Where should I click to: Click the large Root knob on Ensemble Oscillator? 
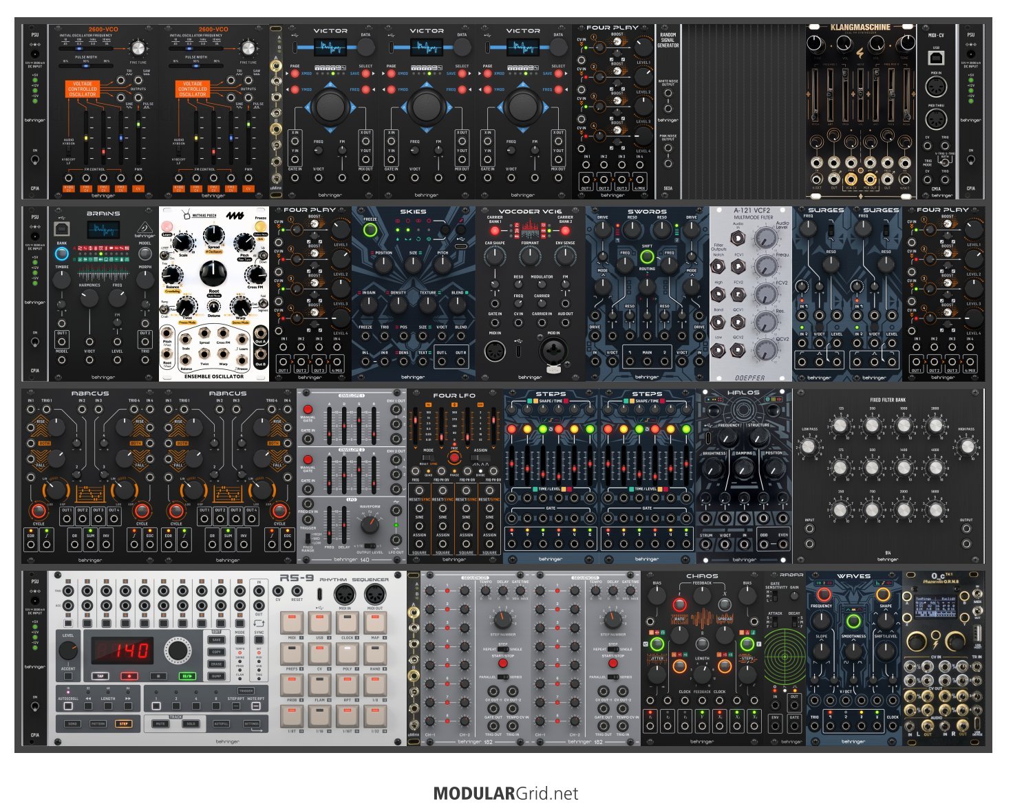tap(213, 274)
